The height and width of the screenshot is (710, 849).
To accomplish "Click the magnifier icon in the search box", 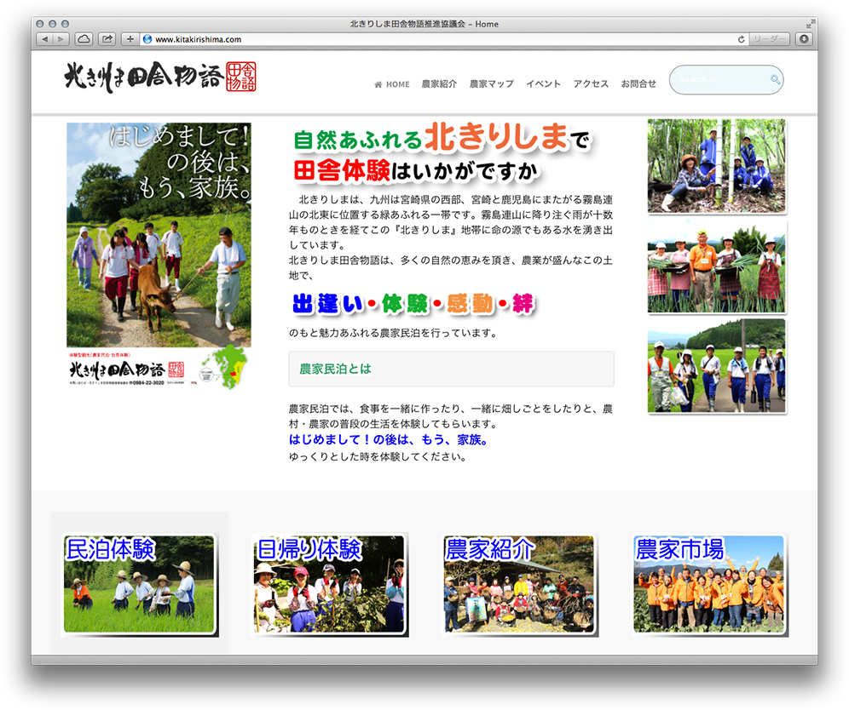I will (775, 80).
